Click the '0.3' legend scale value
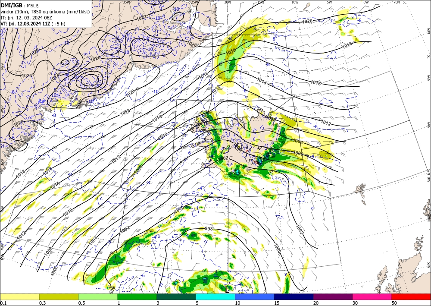The image size is (431, 306). tap(42, 303)
